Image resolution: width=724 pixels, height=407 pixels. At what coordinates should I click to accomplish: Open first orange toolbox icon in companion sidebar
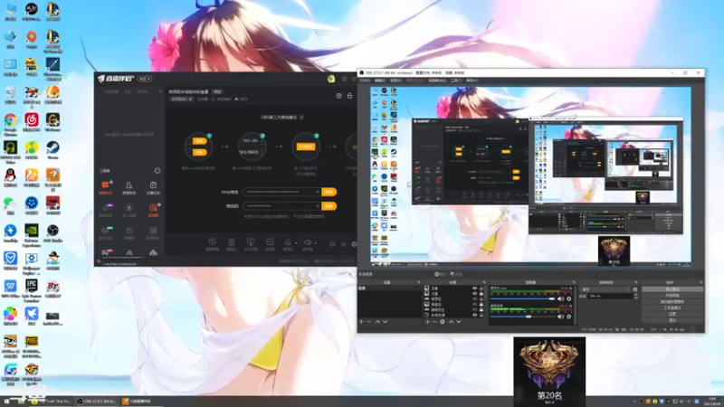click(x=105, y=185)
